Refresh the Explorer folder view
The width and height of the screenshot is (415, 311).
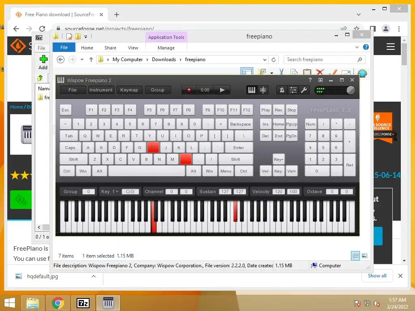tap(274, 60)
